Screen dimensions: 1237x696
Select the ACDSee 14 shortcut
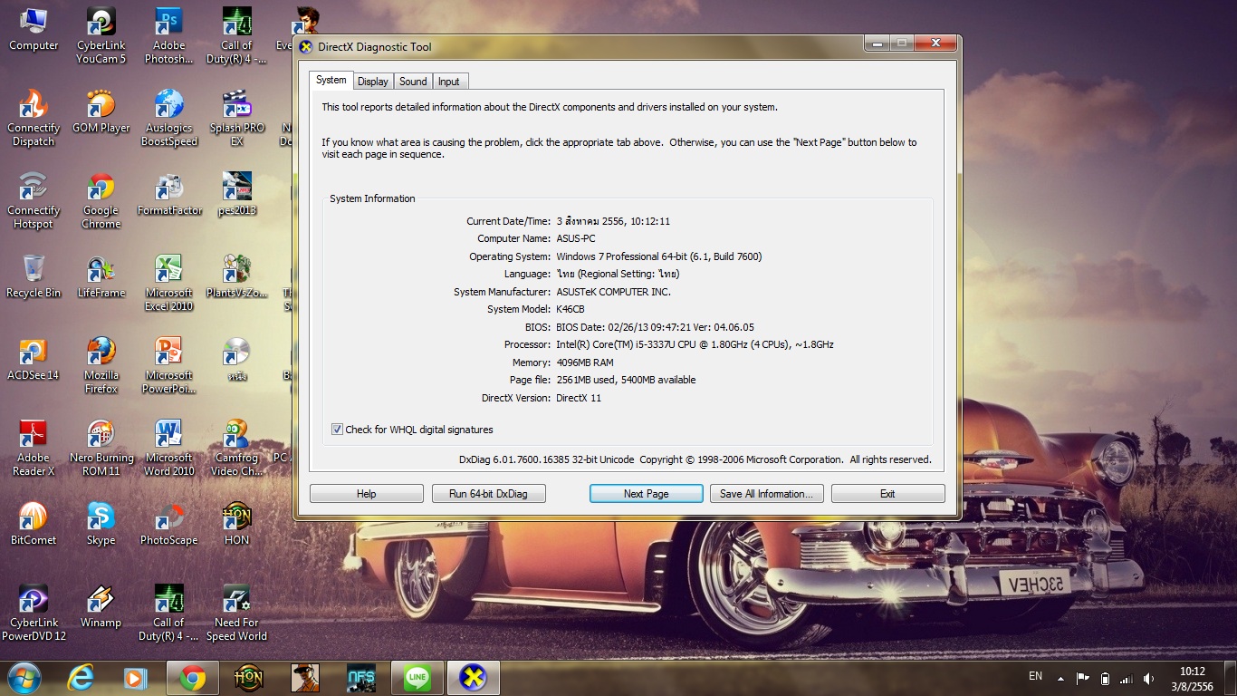[34, 360]
